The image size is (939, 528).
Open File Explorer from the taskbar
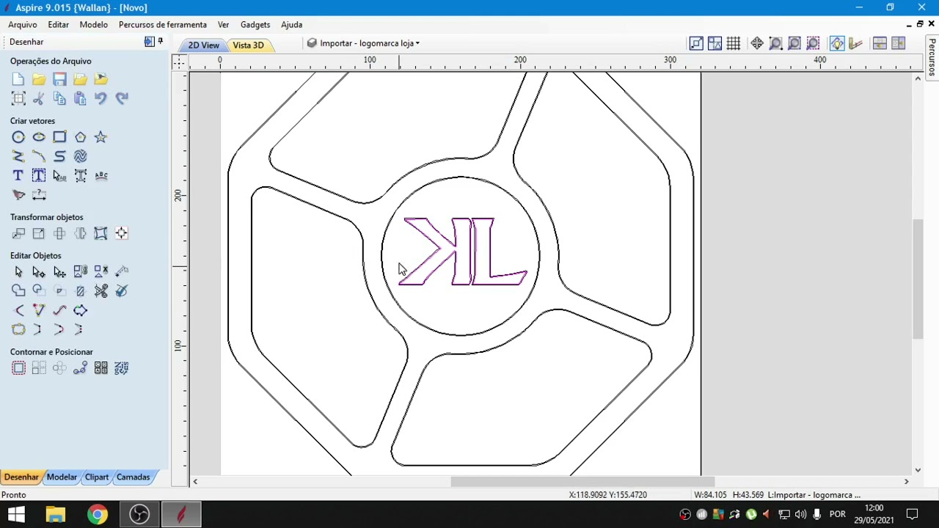(x=56, y=514)
